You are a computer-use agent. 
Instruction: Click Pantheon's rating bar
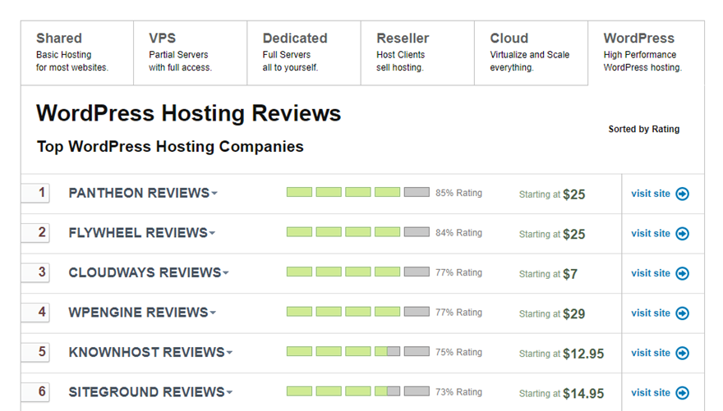click(358, 192)
